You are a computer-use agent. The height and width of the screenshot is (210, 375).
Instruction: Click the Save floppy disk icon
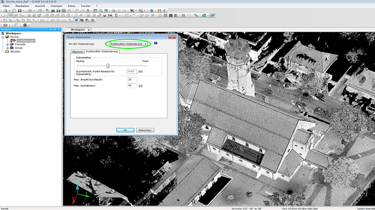pyautogui.click(x=19, y=11)
